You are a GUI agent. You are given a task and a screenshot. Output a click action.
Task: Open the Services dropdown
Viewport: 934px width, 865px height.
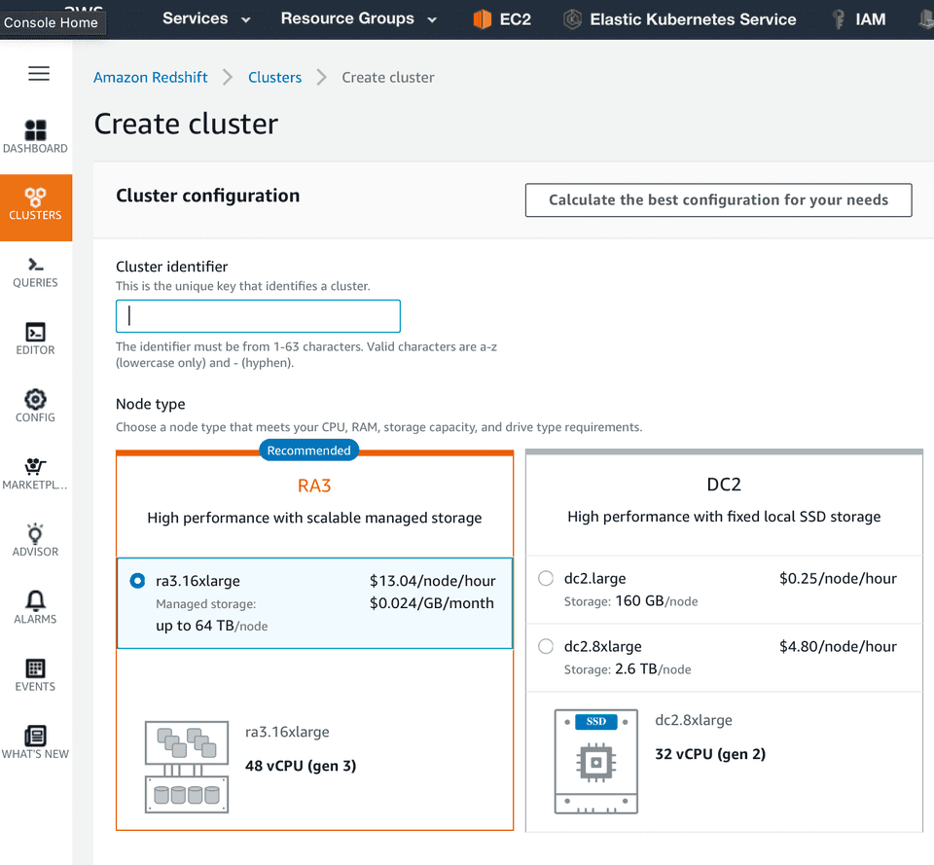[205, 18]
